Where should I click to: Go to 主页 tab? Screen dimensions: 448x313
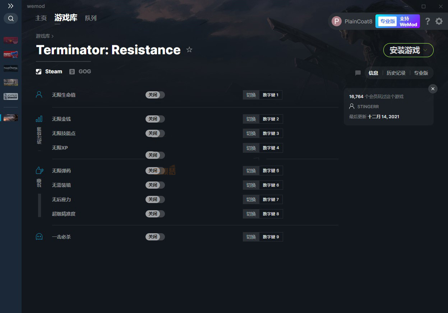point(41,18)
